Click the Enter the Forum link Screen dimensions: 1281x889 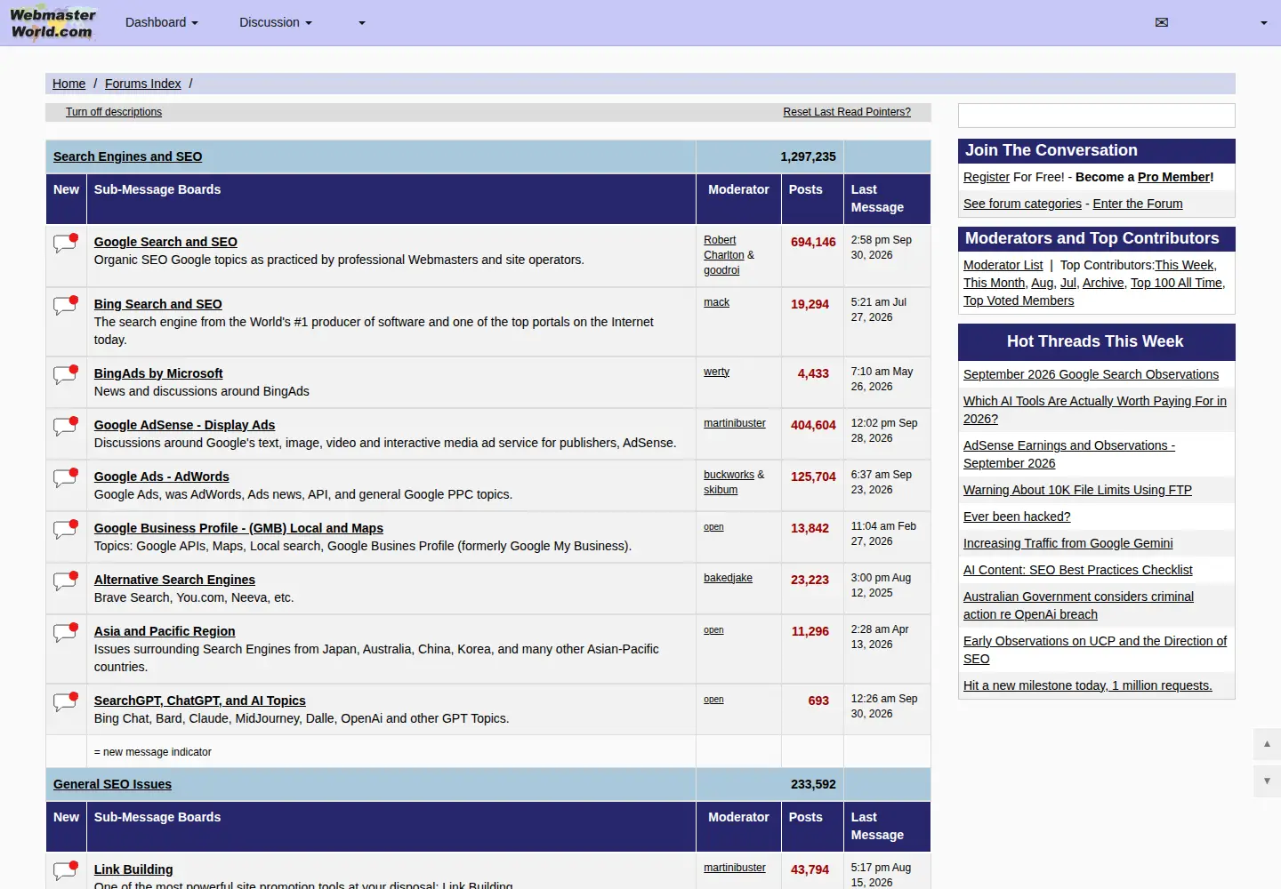[x=1138, y=204]
